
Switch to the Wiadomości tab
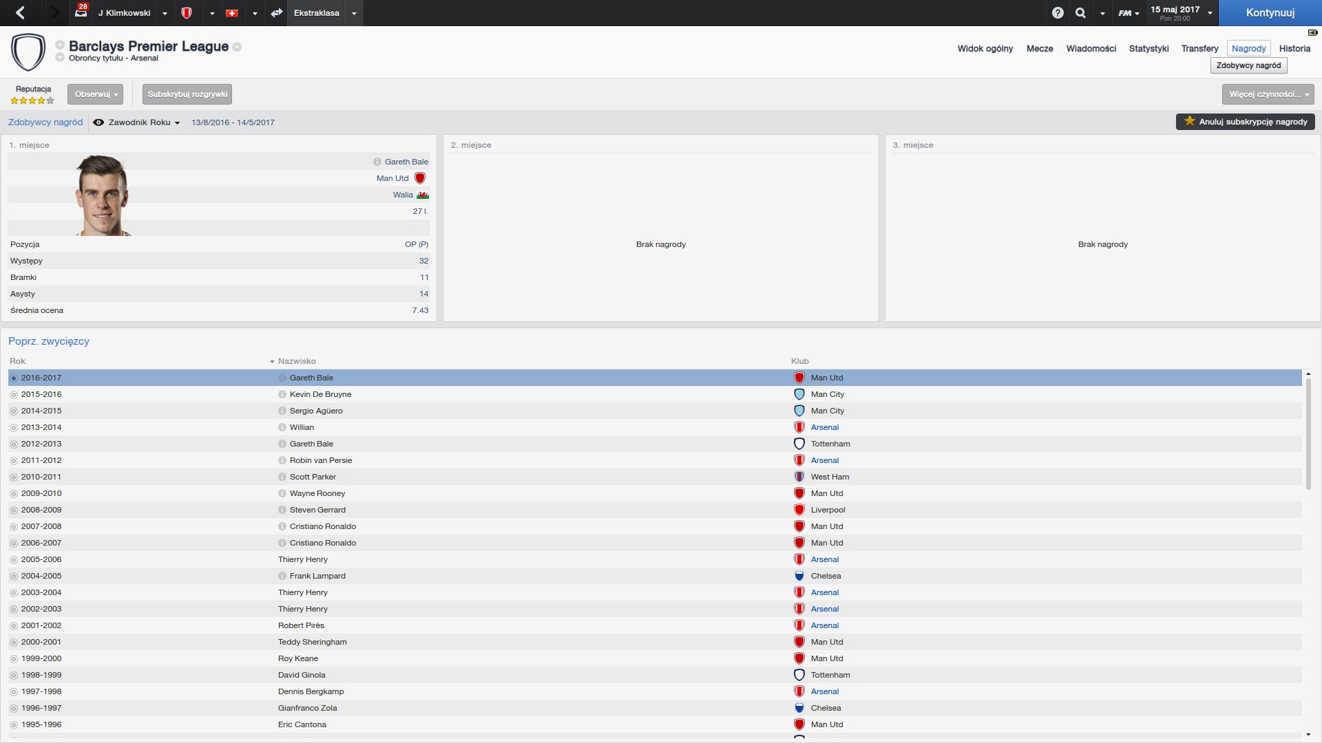pos(1091,49)
